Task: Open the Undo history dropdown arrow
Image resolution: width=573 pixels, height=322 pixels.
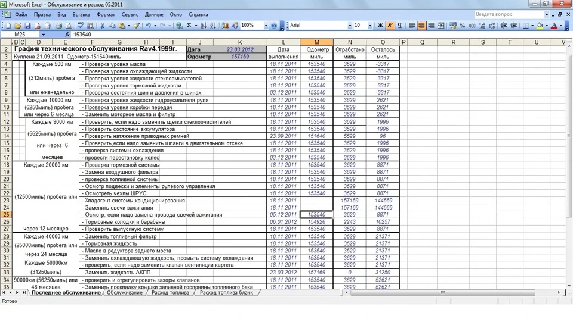Action: click(x=155, y=26)
